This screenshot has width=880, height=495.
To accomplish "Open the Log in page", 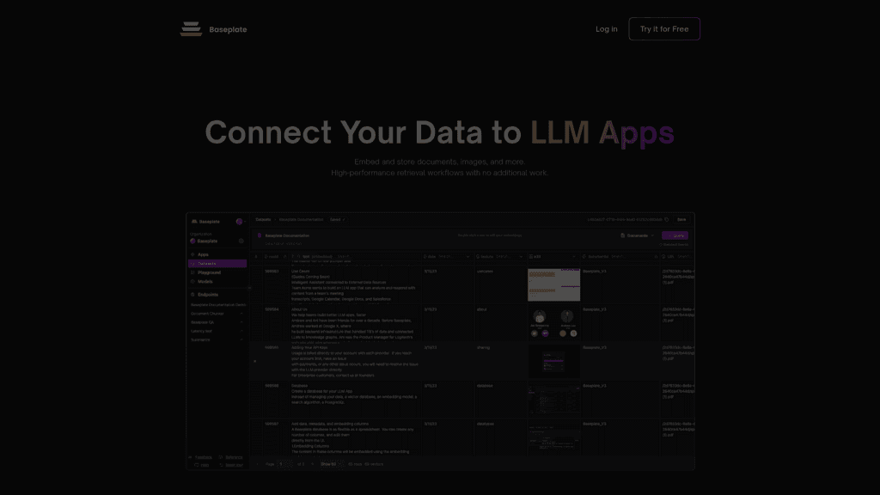I will [x=606, y=29].
